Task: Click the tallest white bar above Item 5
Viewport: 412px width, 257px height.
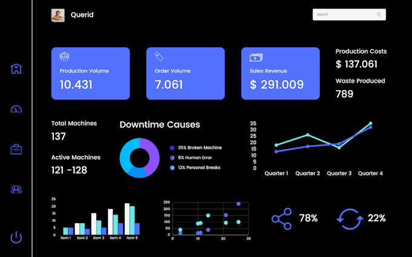Action: (127, 219)
